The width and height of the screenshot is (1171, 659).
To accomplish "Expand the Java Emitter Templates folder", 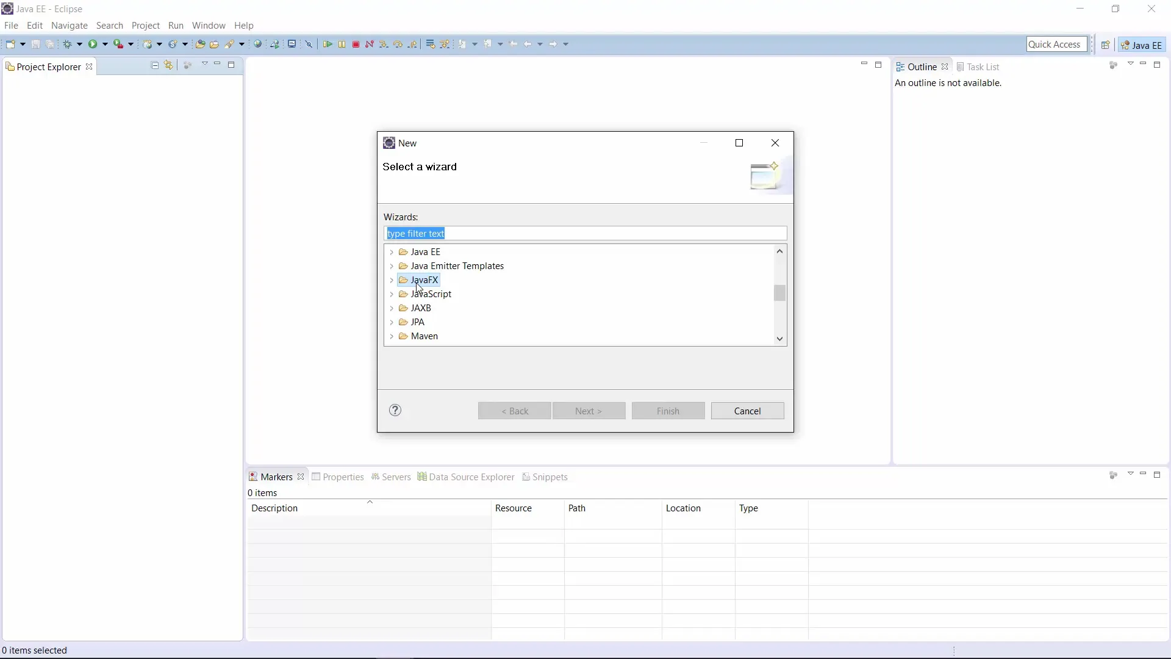I will click(x=392, y=266).
